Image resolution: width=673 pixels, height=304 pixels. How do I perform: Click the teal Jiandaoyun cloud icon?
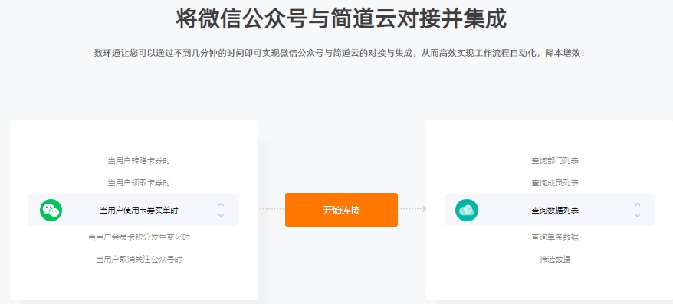(467, 210)
